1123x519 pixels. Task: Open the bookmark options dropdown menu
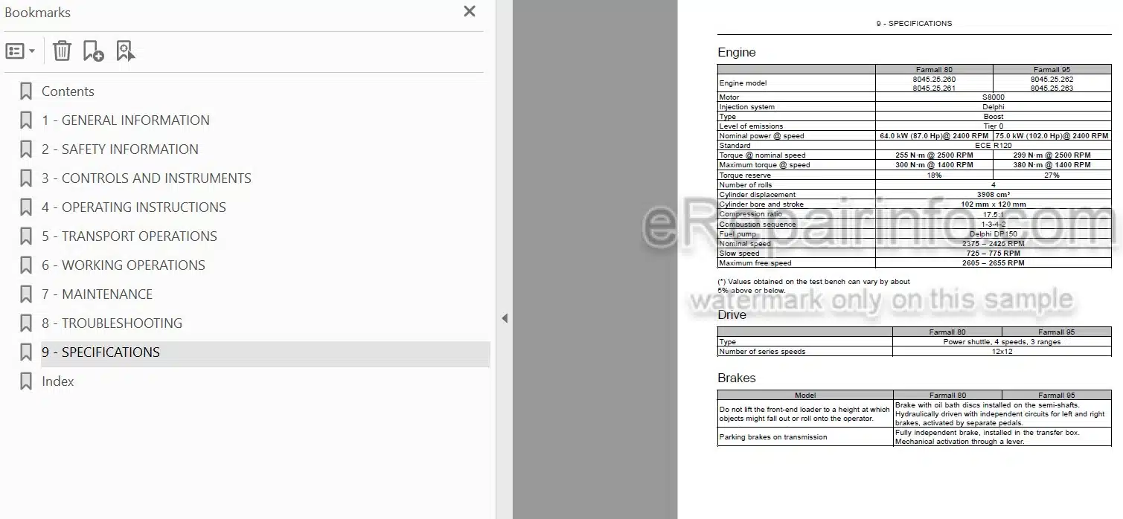click(20, 51)
